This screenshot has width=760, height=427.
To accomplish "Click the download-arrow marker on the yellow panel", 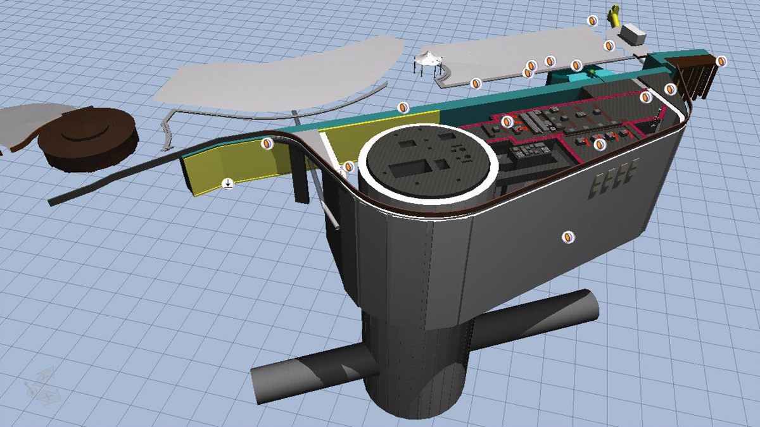I will coord(228,183).
